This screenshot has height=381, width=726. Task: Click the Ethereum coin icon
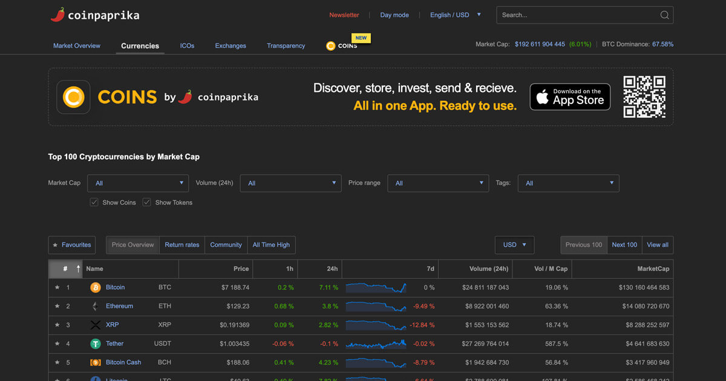(x=95, y=306)
